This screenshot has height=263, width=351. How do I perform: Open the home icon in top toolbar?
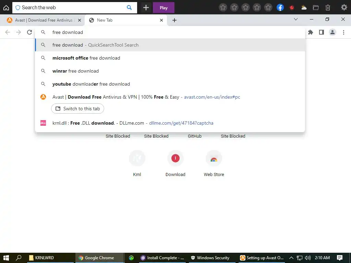pos(6,8)
